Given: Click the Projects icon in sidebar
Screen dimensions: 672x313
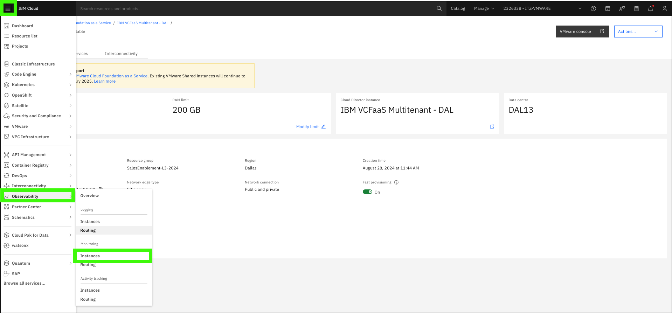Looking at the screenshot, I should coord(6,46).
